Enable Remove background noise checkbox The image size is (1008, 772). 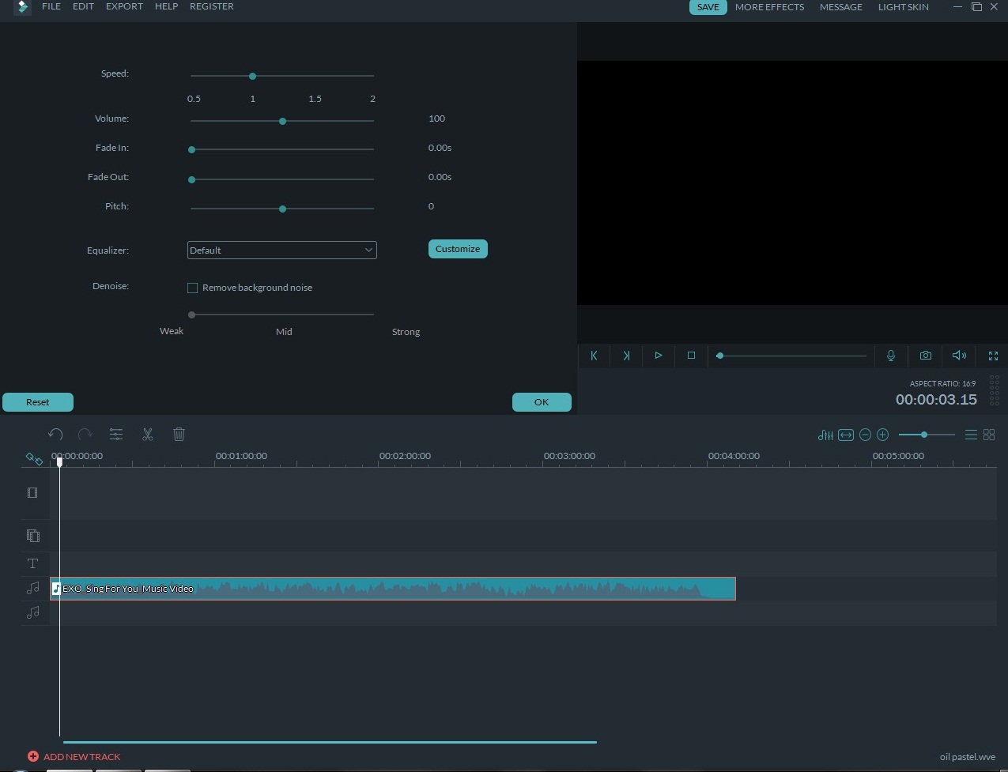pos(192,288)
